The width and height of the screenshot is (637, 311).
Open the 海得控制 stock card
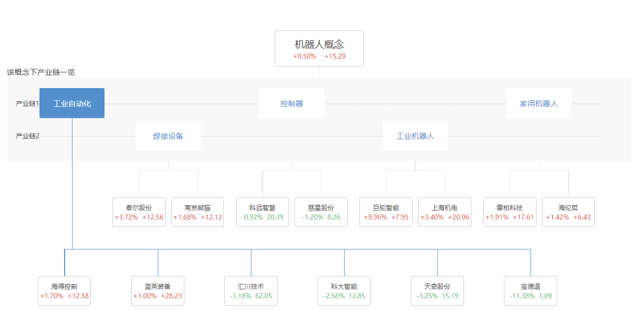(x=65, y=291)
